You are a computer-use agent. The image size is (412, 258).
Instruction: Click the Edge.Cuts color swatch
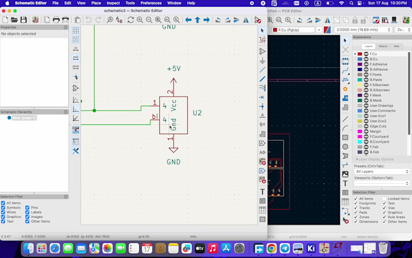(x=360, y=126)
